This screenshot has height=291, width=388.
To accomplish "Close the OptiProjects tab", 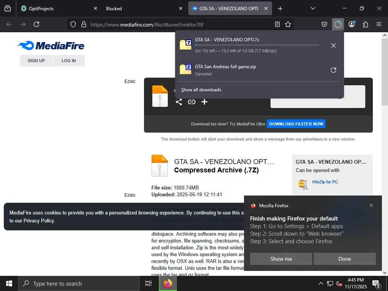I will [95, 8].
